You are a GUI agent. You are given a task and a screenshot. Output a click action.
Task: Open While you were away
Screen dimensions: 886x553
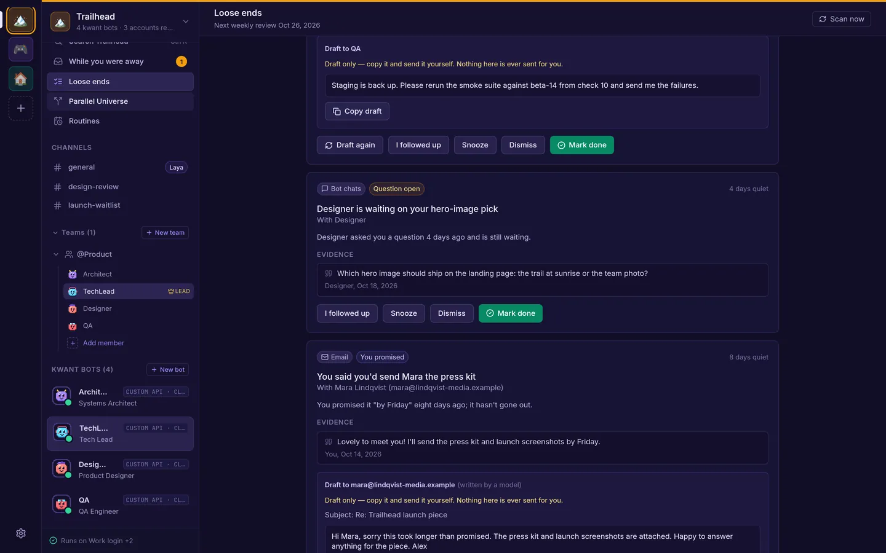coord(120,61)
